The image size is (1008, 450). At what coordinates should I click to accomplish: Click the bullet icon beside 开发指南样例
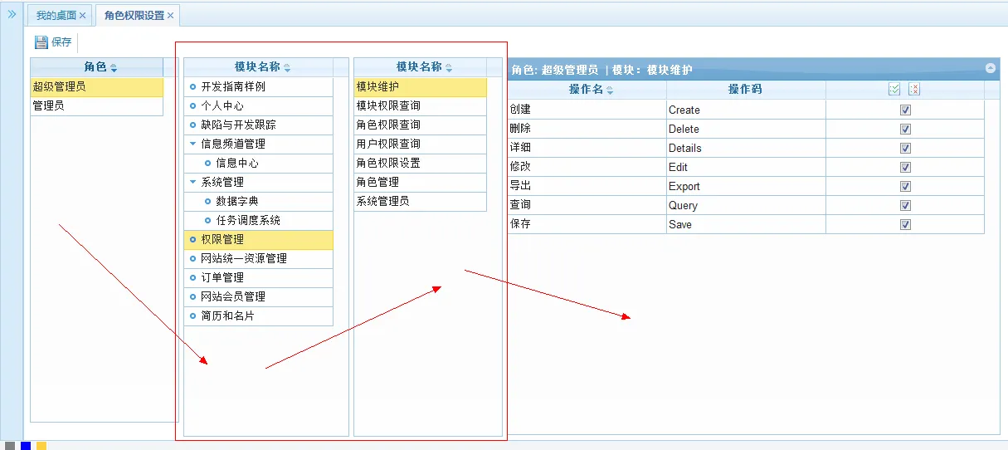192,86
